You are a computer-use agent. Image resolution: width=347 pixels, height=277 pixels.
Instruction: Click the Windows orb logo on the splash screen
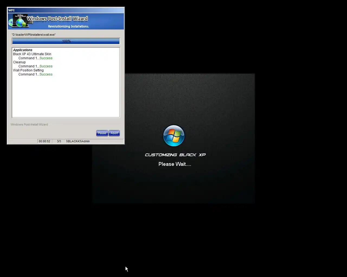pos(174,136)
